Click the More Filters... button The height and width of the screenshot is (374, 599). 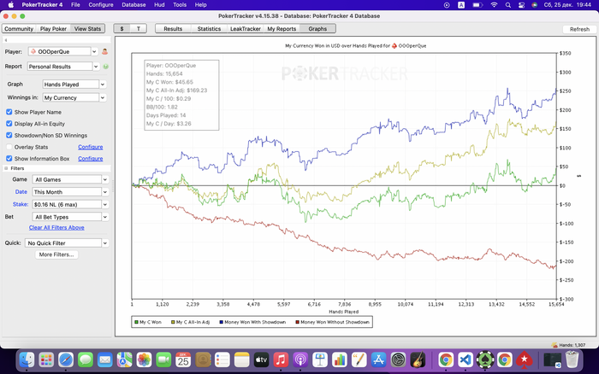(x=56, y=254)
